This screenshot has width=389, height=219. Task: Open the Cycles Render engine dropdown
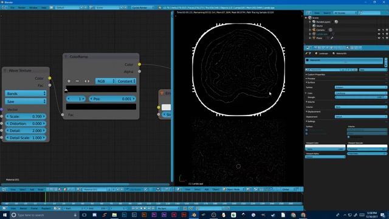143,8
